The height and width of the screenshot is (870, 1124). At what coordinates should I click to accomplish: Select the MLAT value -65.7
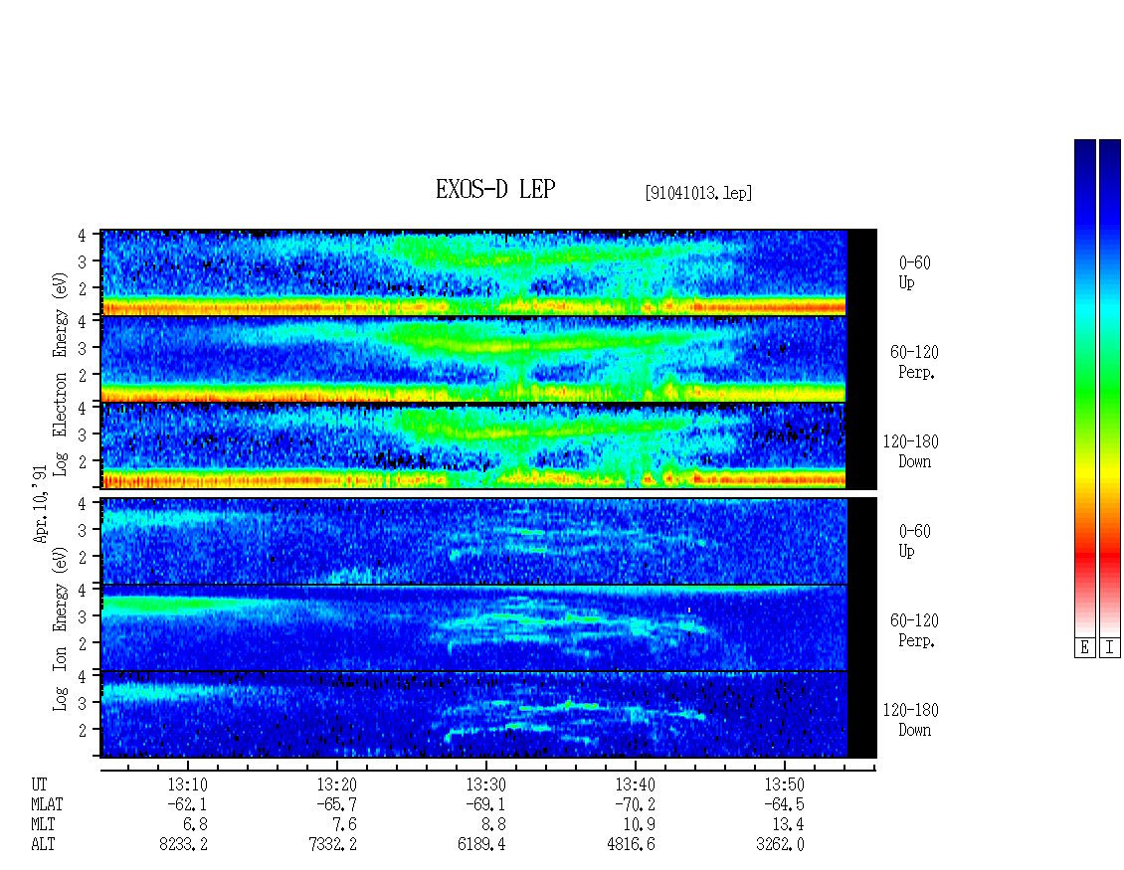(336, 804)
